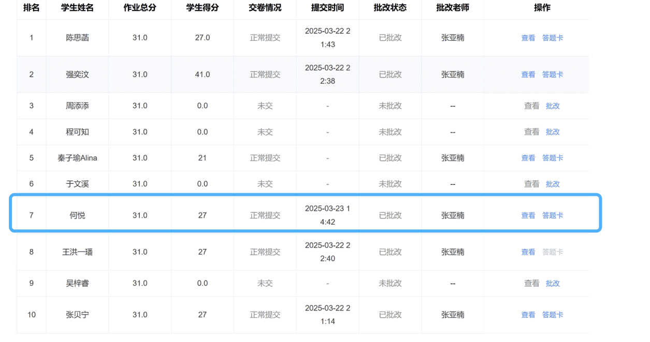Grade 程可知 with 批改 link
This screenshot has height=342, width=650.
(x=553, y=132)
